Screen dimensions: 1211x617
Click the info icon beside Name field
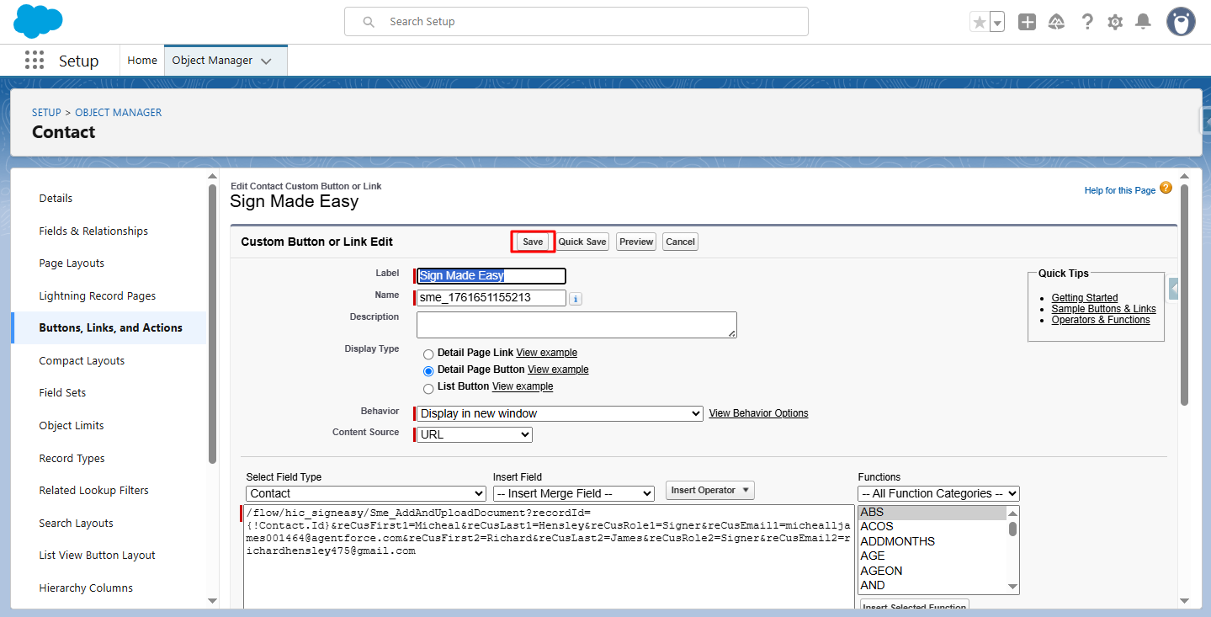coord(576,299)
